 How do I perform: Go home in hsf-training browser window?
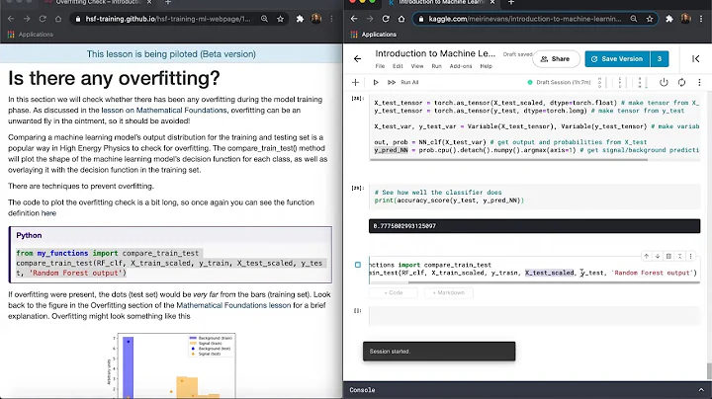point(58,19)
